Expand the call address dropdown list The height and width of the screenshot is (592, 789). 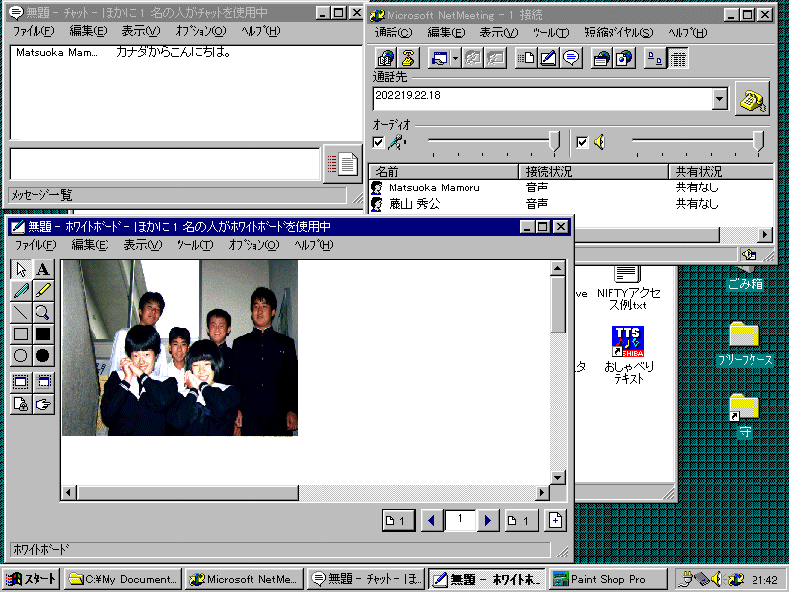tap(720, 99)
